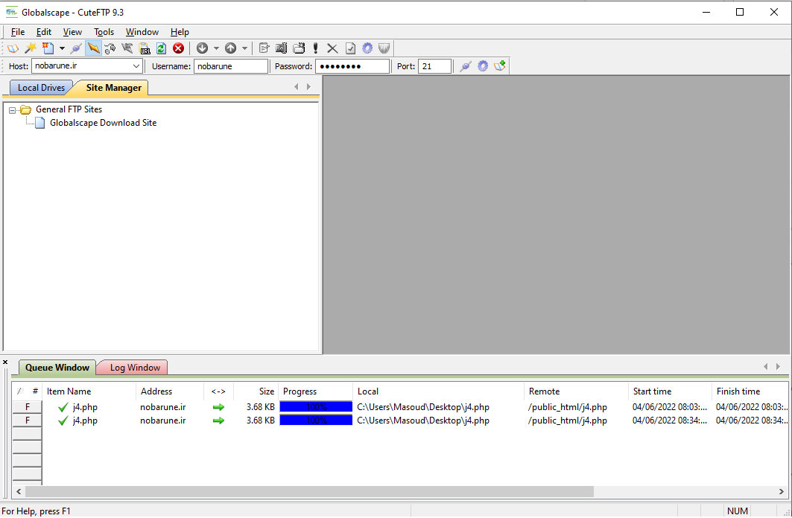The width and height of the screenshot is (792, 518).
Task: Launch the Connection Wizard wand icon
Action: pos(30,48)
